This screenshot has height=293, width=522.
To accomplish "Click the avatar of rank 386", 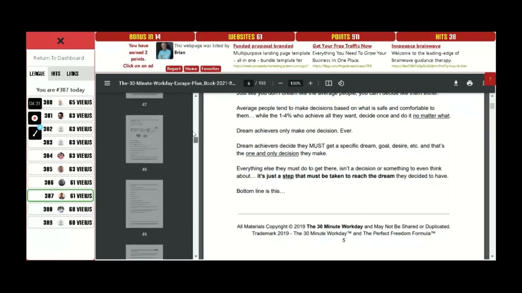I will coord(62,182).
